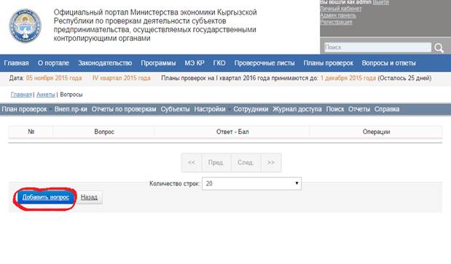Open the Регистрация link
The width and height of the screenshot is (451, 264).
click(x=336, y=22)
